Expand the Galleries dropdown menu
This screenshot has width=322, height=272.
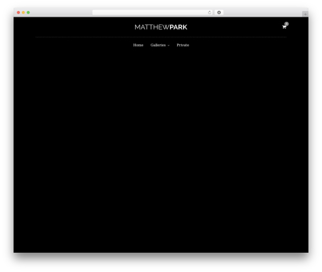click(160, 45)
